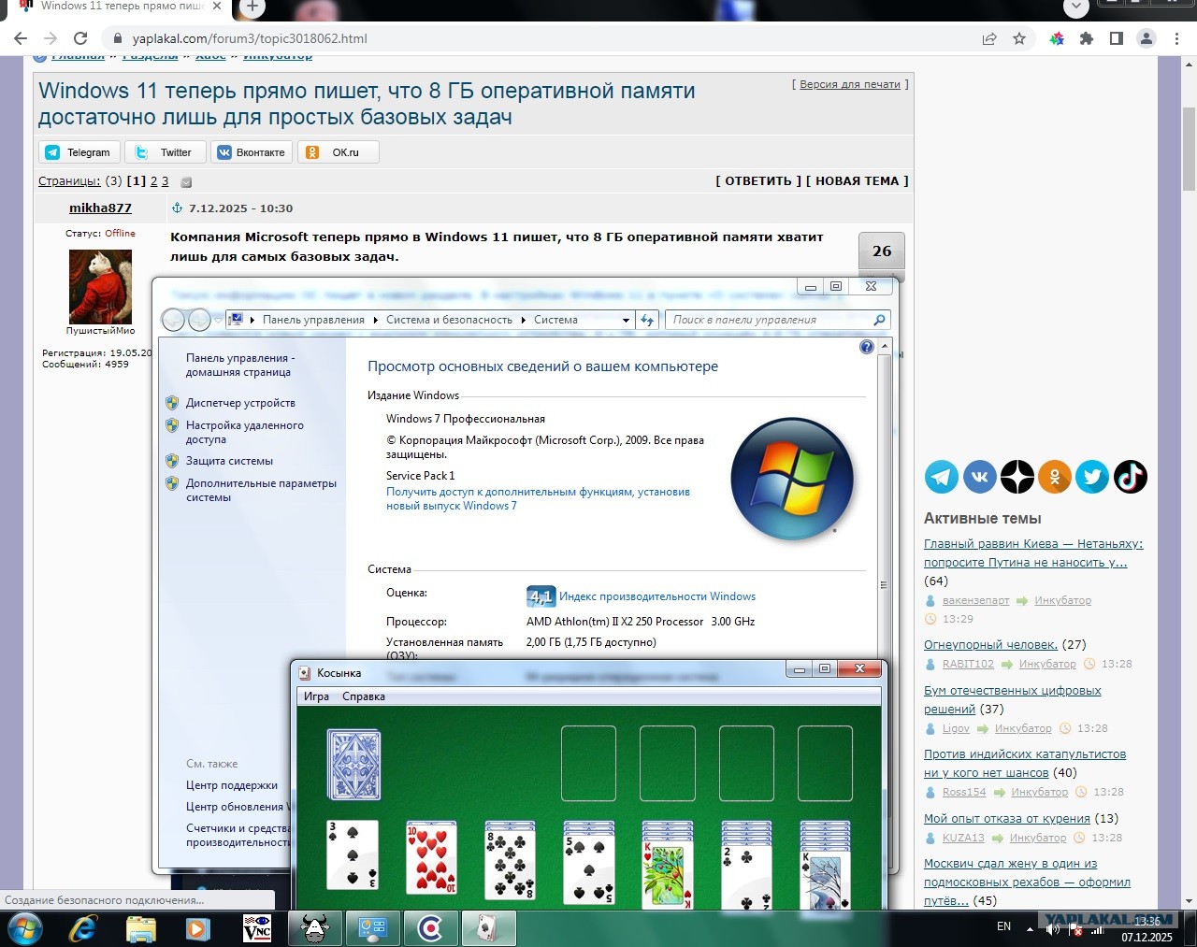Open the Windows Start menu
Viewport: 1197px width, 947px height.
pyautogui.click(x=25, y=928)
